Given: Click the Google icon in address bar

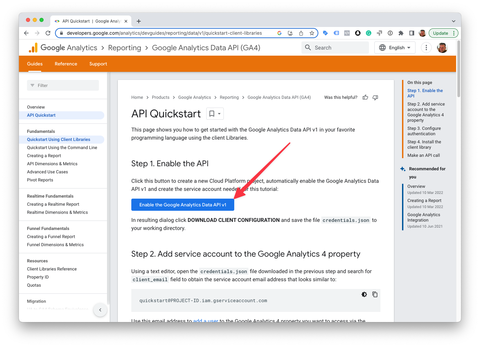Looking at the screenshot, I should (x=279, y=33).
